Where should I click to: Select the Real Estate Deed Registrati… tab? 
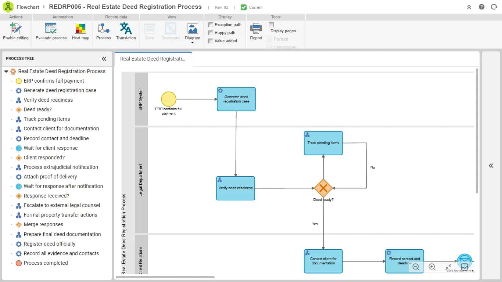[153, 59]
